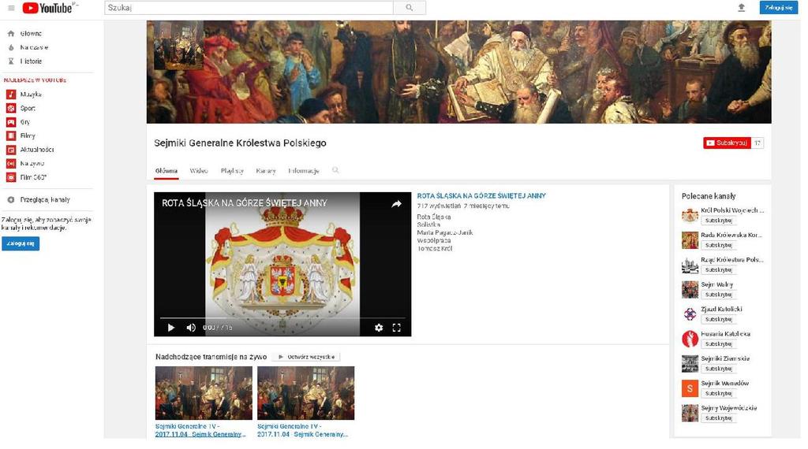This screenshot has height=449, width=808.
Task: Subscribe to Rząd Królestwa Polskiego channel
Action: (718, 270)
